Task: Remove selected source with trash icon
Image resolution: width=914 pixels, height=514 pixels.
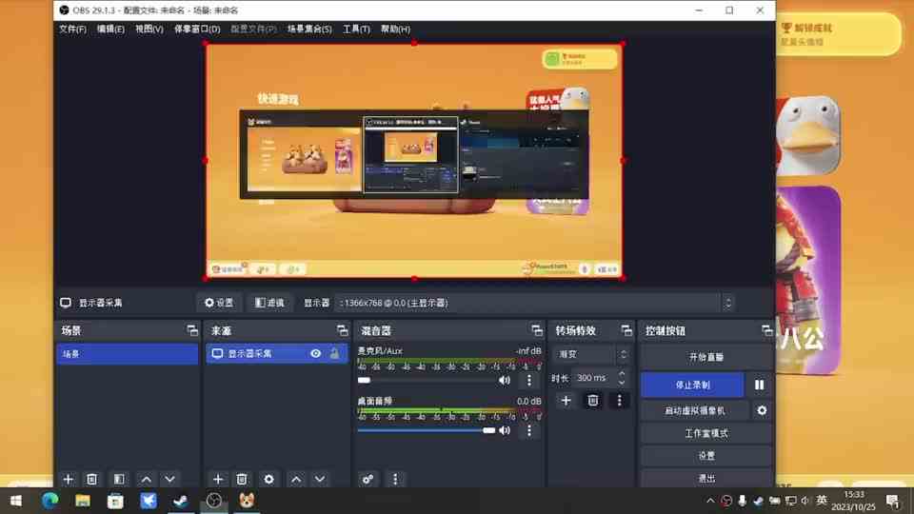Action: [x=241, y=479]
